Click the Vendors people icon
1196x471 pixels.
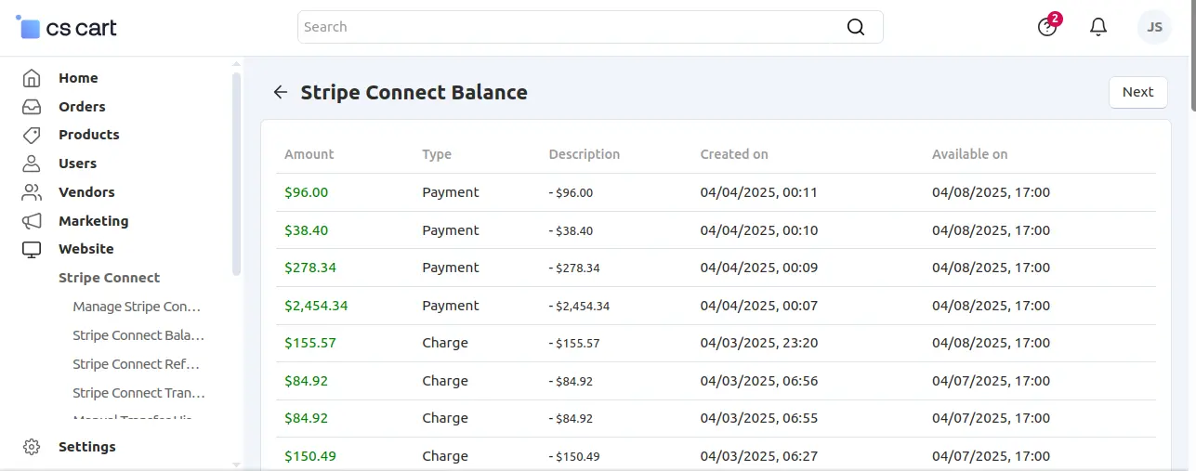pos(32,192)
